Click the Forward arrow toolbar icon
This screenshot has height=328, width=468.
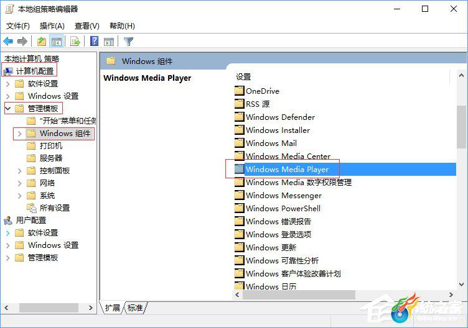click(22, 41)
